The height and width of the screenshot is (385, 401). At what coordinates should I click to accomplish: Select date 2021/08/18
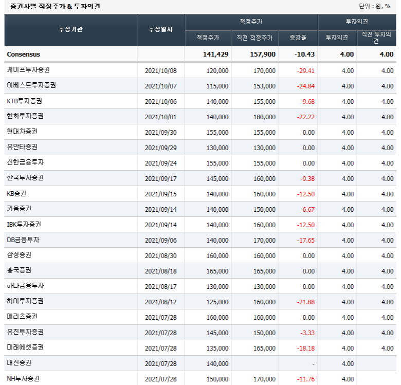(x=160, y=271)
